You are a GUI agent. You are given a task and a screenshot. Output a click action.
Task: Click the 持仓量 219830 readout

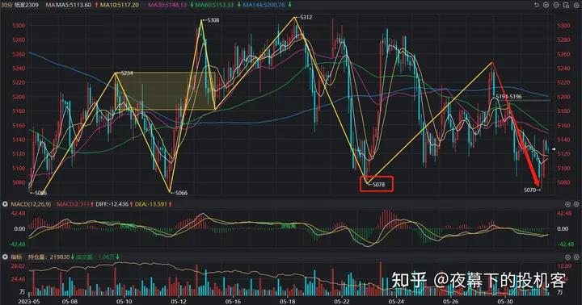pos(49,257)
